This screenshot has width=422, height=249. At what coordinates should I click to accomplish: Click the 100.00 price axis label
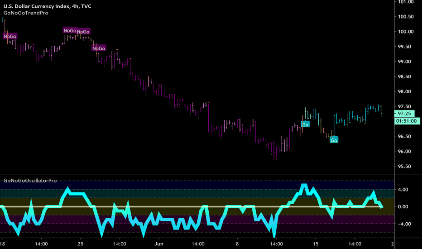point(406,32)
